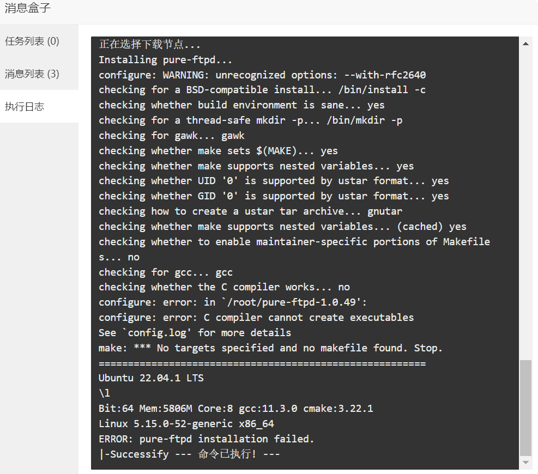Click the 'Linux 5.15.0-52-generic x86_64' line
538x474 pixels.
pyautogui.click(x=186, y=423)
